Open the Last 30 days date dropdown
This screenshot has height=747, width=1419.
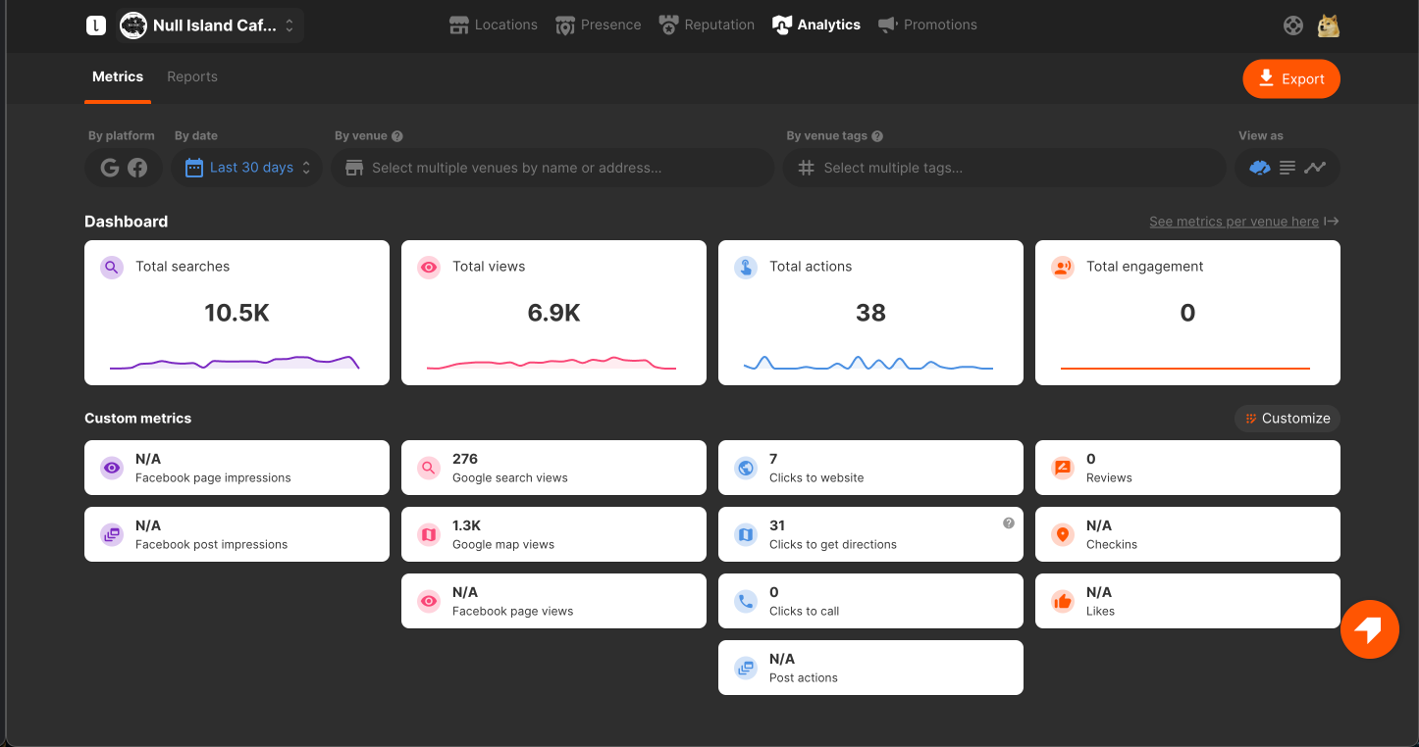point(247,168)
